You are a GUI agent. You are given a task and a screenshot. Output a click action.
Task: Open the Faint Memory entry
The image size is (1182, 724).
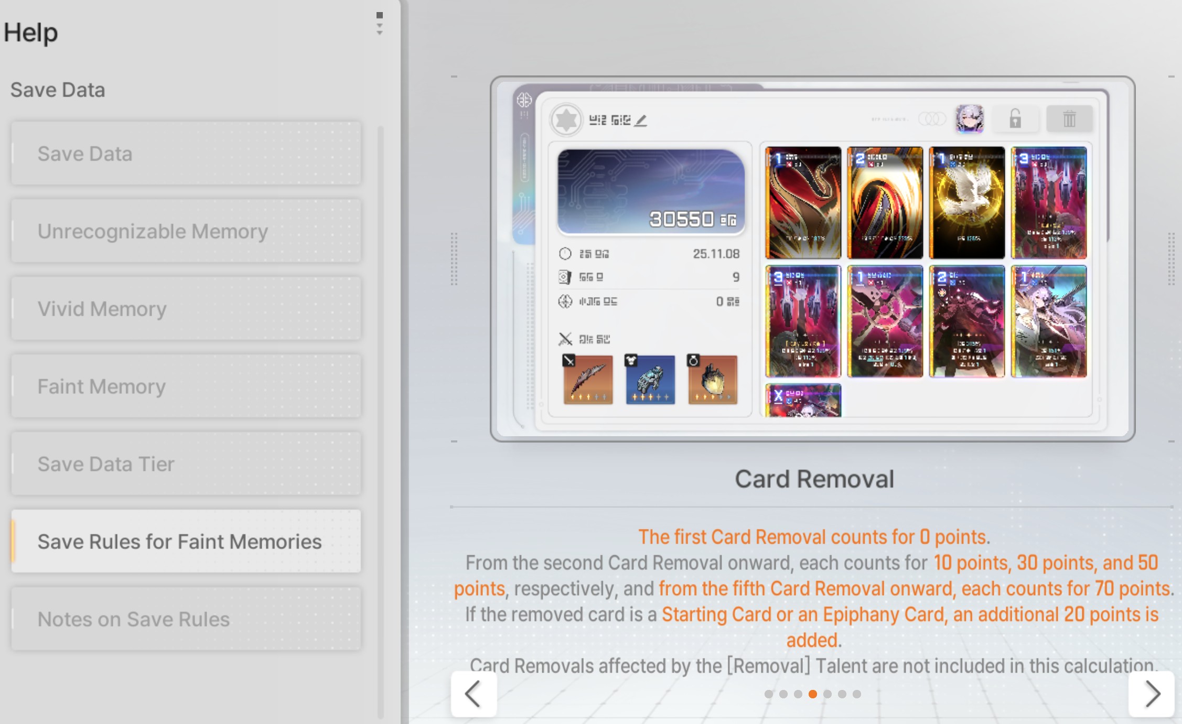pos(186,386)
